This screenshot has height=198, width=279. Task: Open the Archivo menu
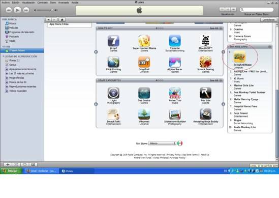6,3
